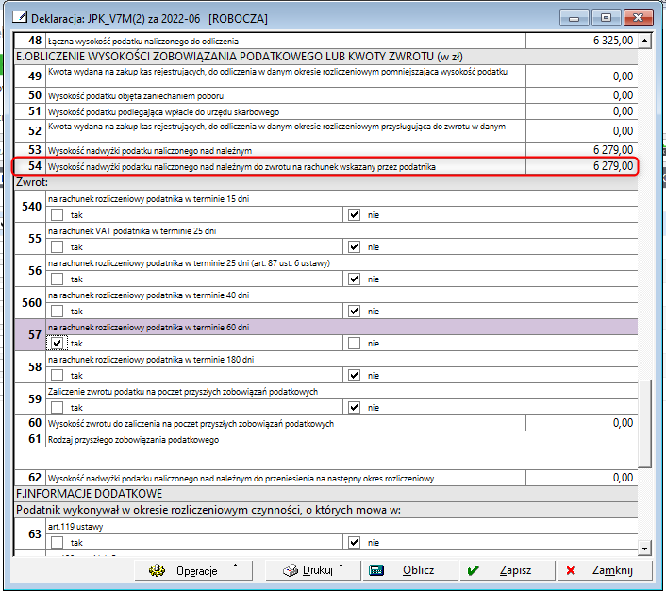Click the green checkmark Zapisz icon
Image resolution: width=666 pixels, height=591 pixels.
click(x=474, y=571)
